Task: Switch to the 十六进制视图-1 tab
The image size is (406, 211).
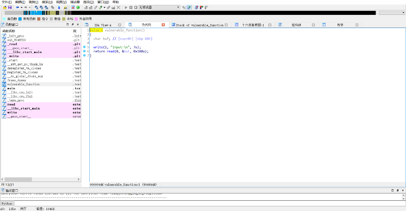Action: pyautogui.click(x=253, y=25)
